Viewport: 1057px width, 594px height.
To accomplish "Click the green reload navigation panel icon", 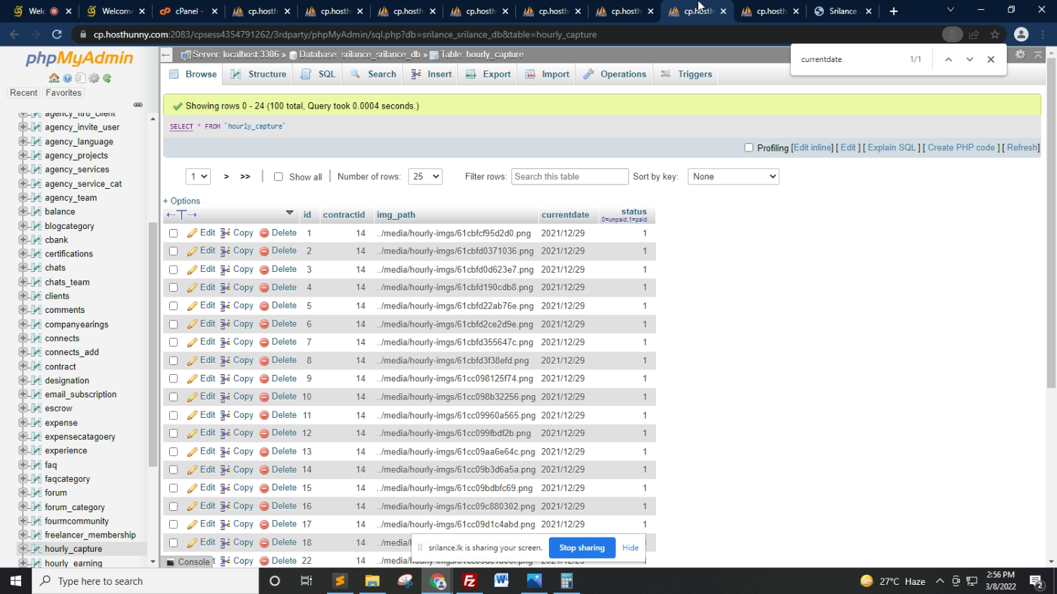I will point(107,78).
